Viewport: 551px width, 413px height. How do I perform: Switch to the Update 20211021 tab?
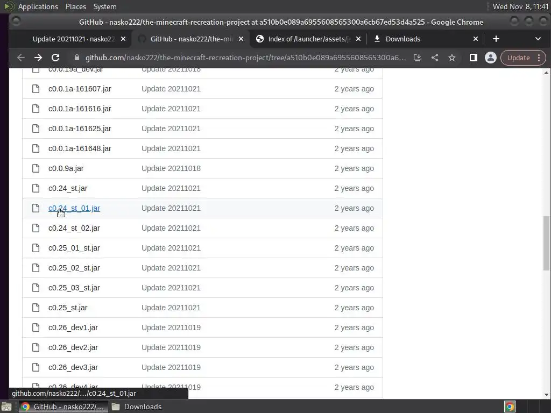click(x=73, y=39)
